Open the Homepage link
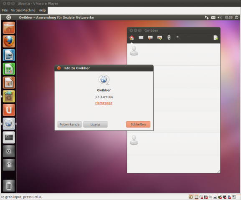The height and width of the screenshot is (200, 241). tap(104, 103)
